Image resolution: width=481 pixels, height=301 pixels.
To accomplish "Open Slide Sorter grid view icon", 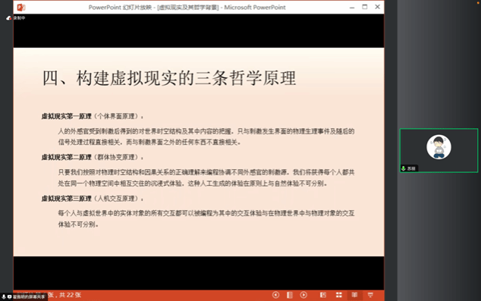I will 338,295.
